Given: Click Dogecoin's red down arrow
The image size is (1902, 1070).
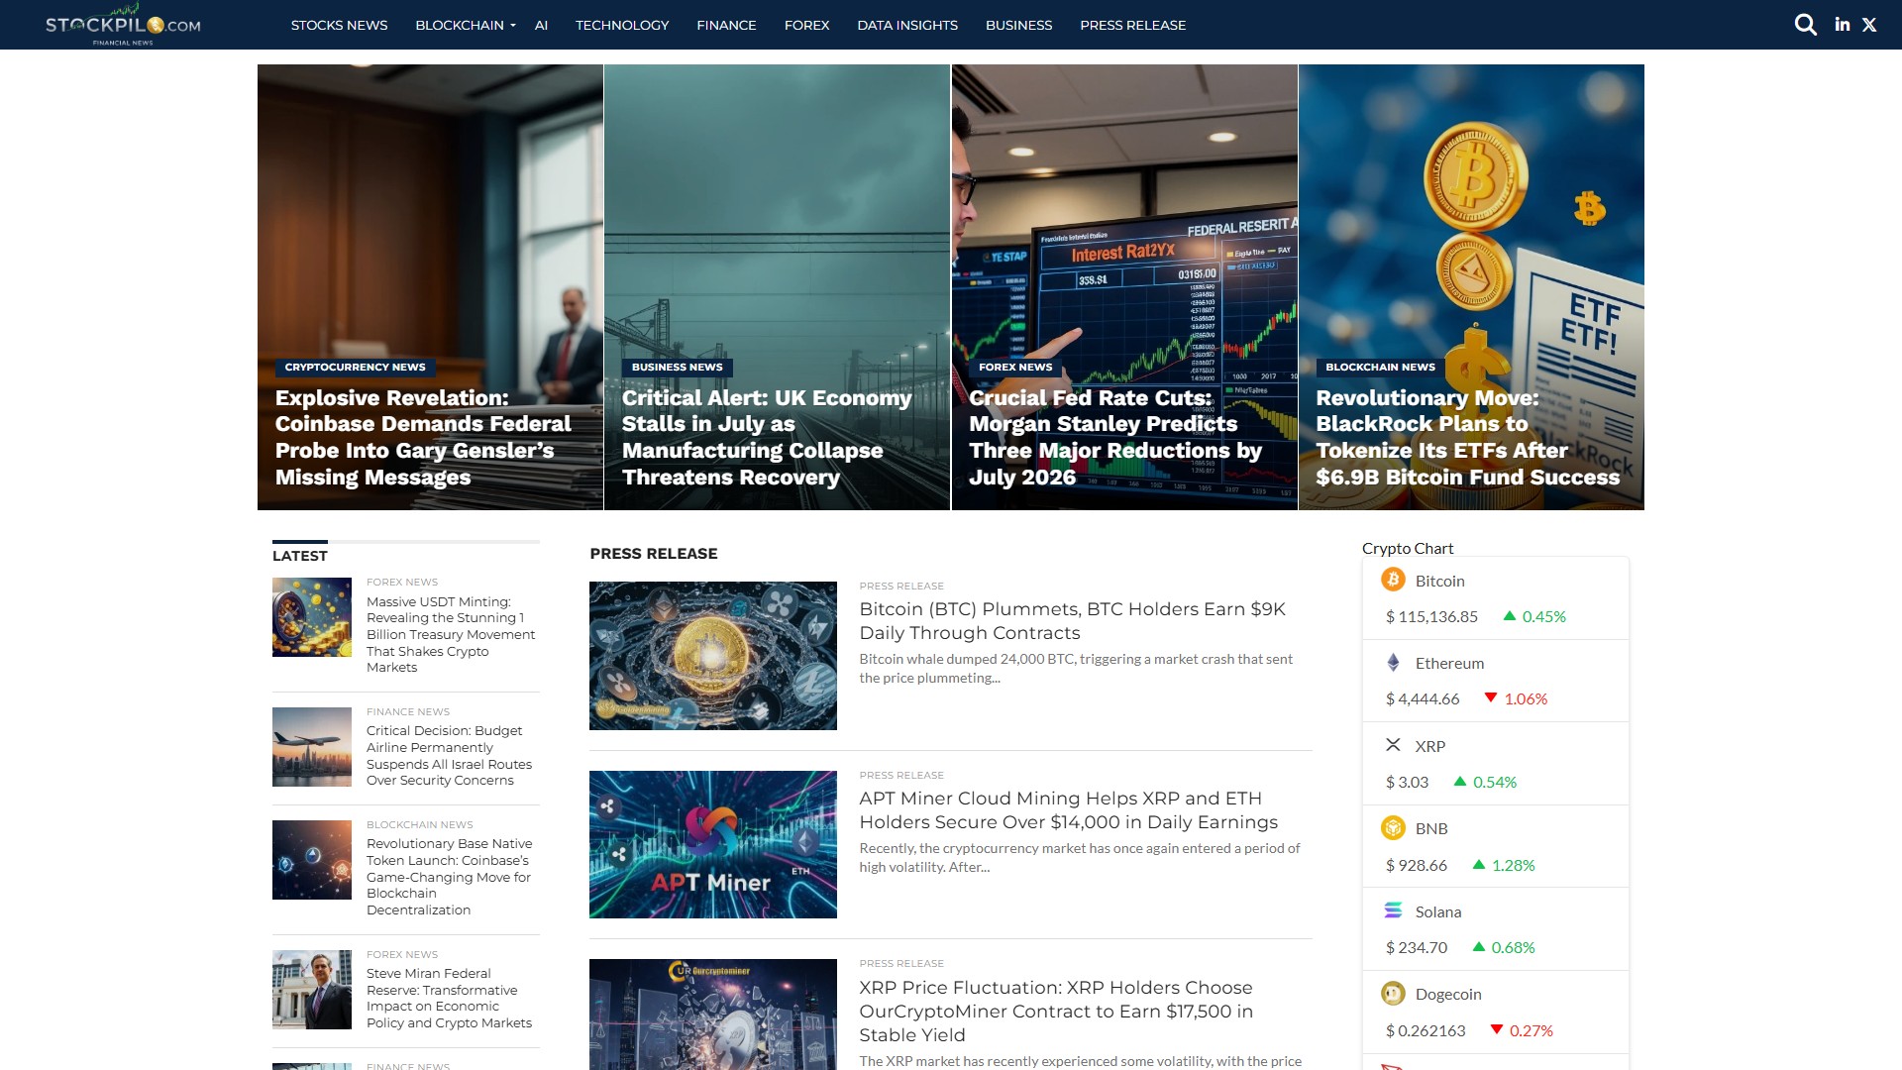Looking at the screenshot, I should pyautogui.click(x=1497, y=1030).
